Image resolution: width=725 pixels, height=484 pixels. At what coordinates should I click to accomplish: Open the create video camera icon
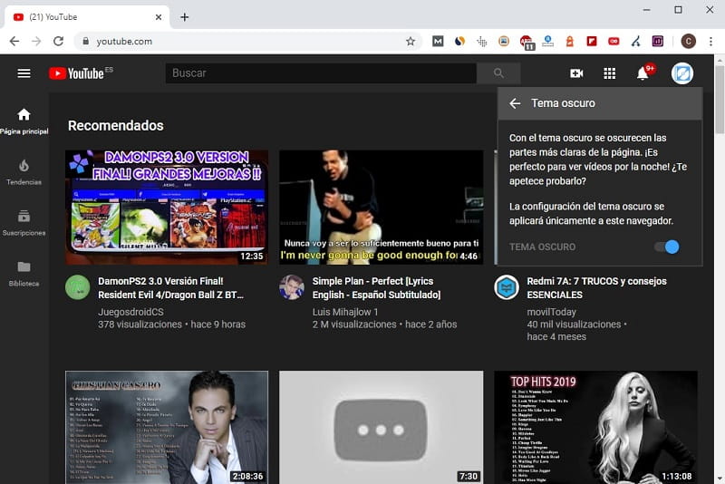[576, 73]
